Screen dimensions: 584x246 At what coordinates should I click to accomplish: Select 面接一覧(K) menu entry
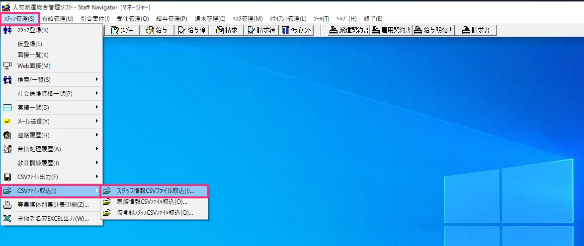[x=51, y=55]
